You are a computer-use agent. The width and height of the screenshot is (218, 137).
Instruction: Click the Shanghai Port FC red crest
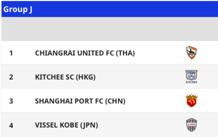tap(192, 101)
